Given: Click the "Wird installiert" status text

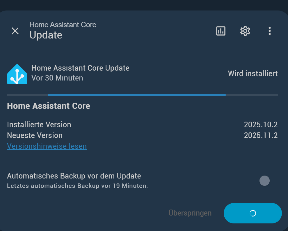Looking at the screenshot, I should tap(253, 73).
